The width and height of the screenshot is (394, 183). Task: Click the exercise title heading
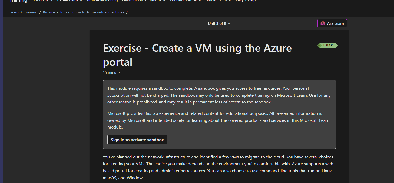(197, 55)
